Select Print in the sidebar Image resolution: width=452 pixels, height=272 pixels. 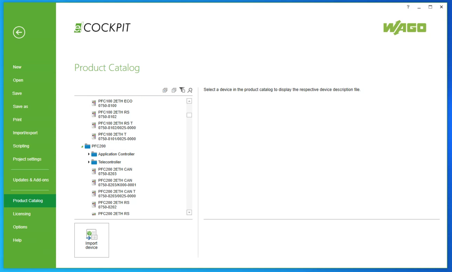[17, 120]
